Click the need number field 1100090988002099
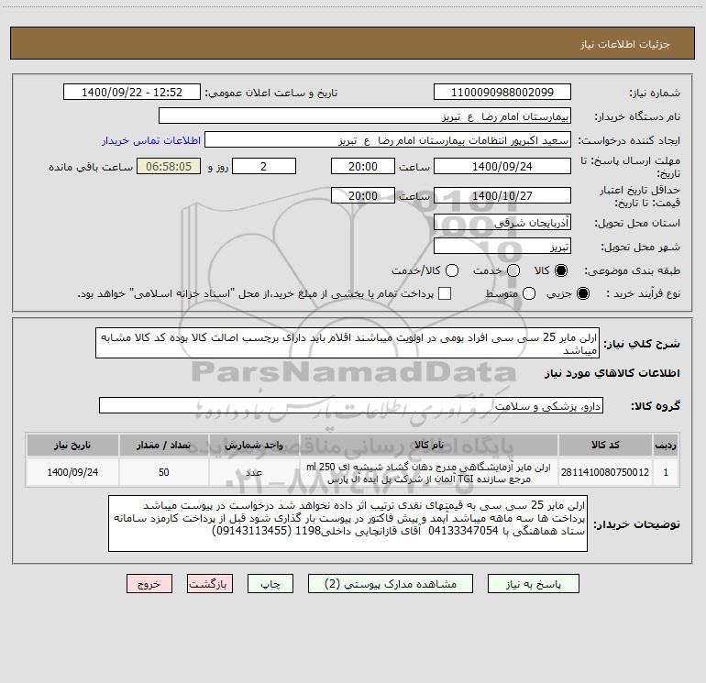 click(x=502, y=93)
